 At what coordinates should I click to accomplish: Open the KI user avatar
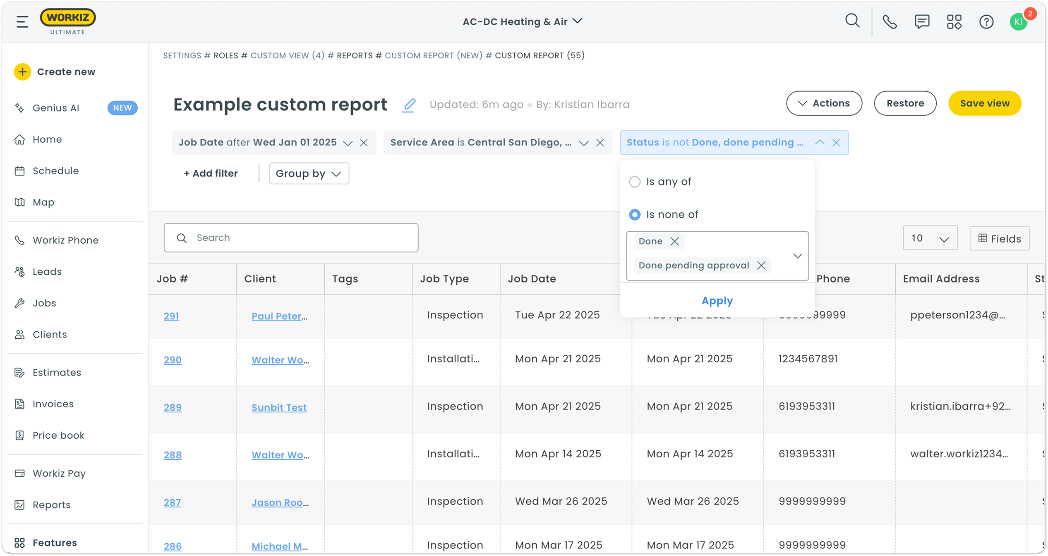click(x=1019, y=22)
